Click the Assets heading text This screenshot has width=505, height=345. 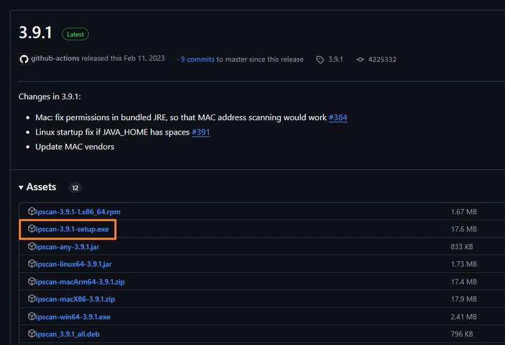click(x=41, y=187)
